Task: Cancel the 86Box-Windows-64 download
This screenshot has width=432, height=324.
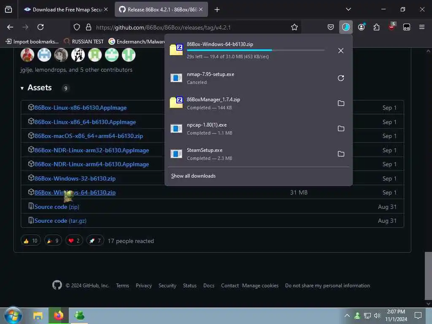Action: [x=341, y=51]
